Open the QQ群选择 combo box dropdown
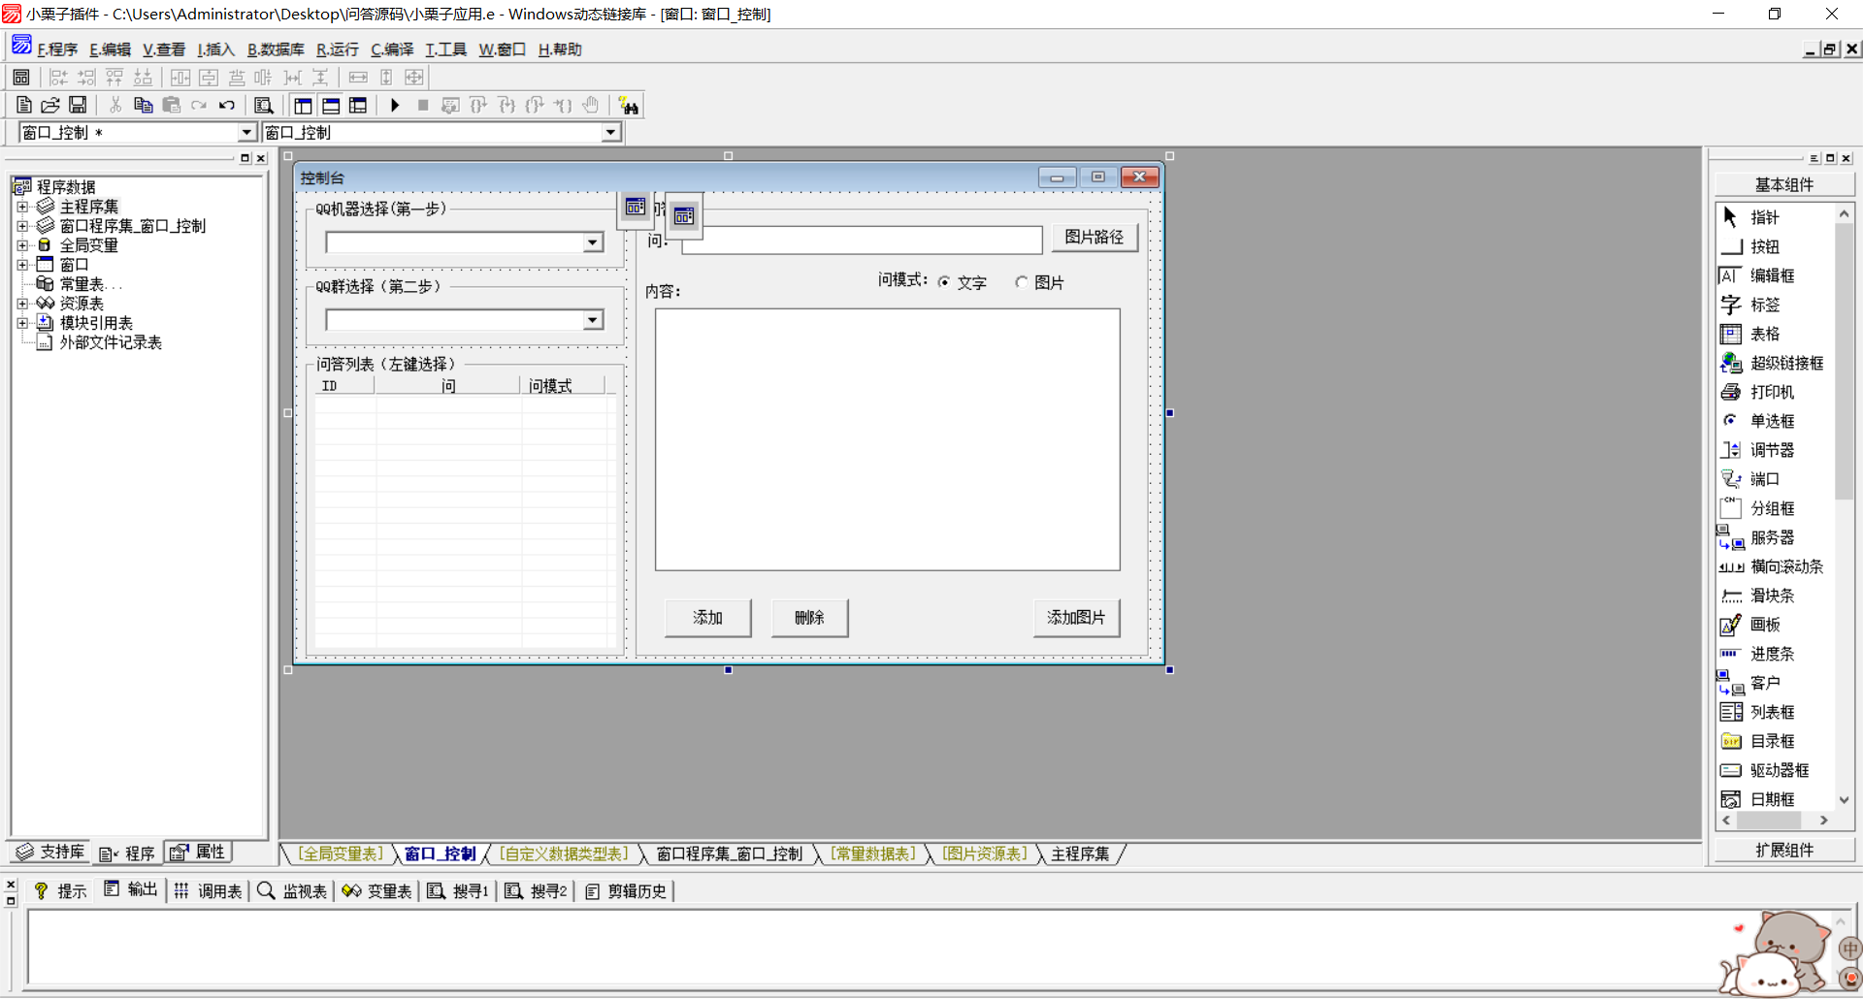Viewport: 1863px width, 999px height. click(x=593, y=320)
